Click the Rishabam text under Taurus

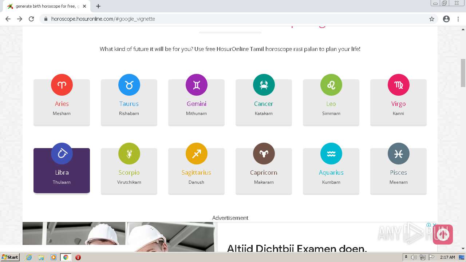pos(129,114)
